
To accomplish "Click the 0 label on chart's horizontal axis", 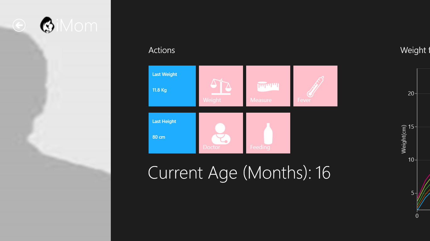I will click(417, 216).
